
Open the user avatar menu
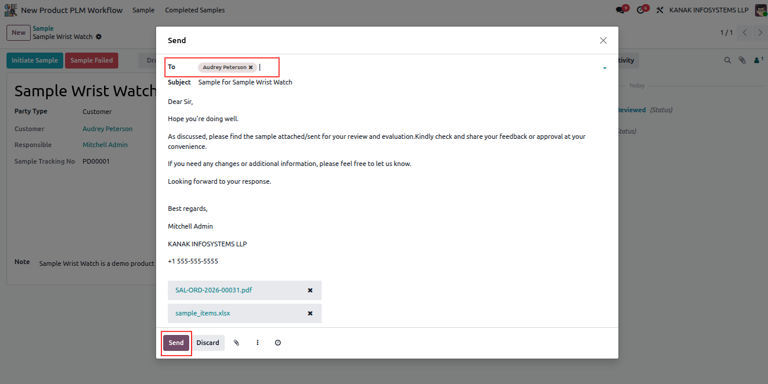(761, 10)
